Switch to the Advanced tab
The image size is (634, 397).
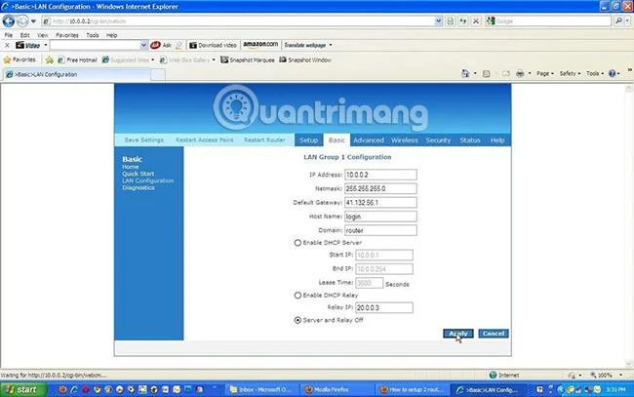pos(369,140)
